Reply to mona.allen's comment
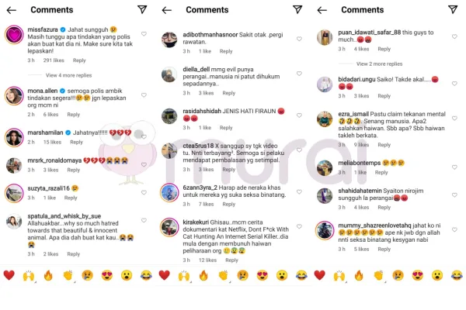This screenshot has width=466, height=310. tap(74, 115)
